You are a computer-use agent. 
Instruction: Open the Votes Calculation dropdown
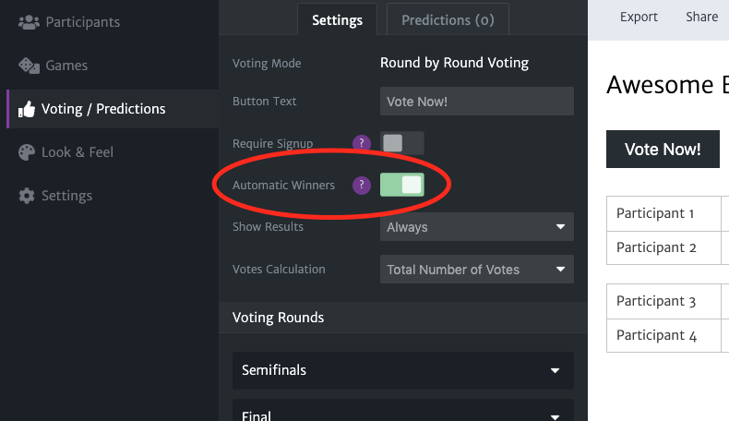pyautogui.click(x=476, y=270)
